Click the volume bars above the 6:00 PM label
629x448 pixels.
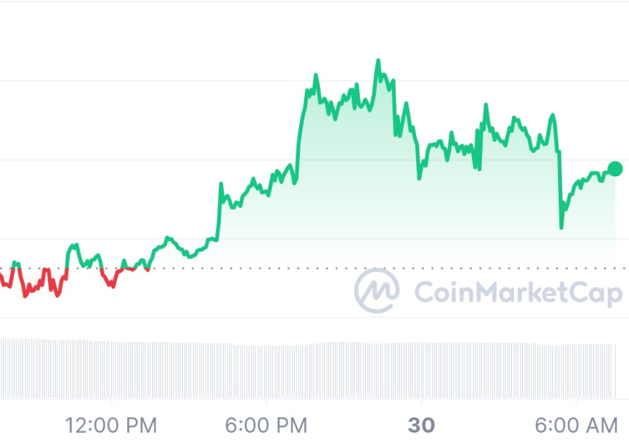pyautogui.click(x=266, y=371)
